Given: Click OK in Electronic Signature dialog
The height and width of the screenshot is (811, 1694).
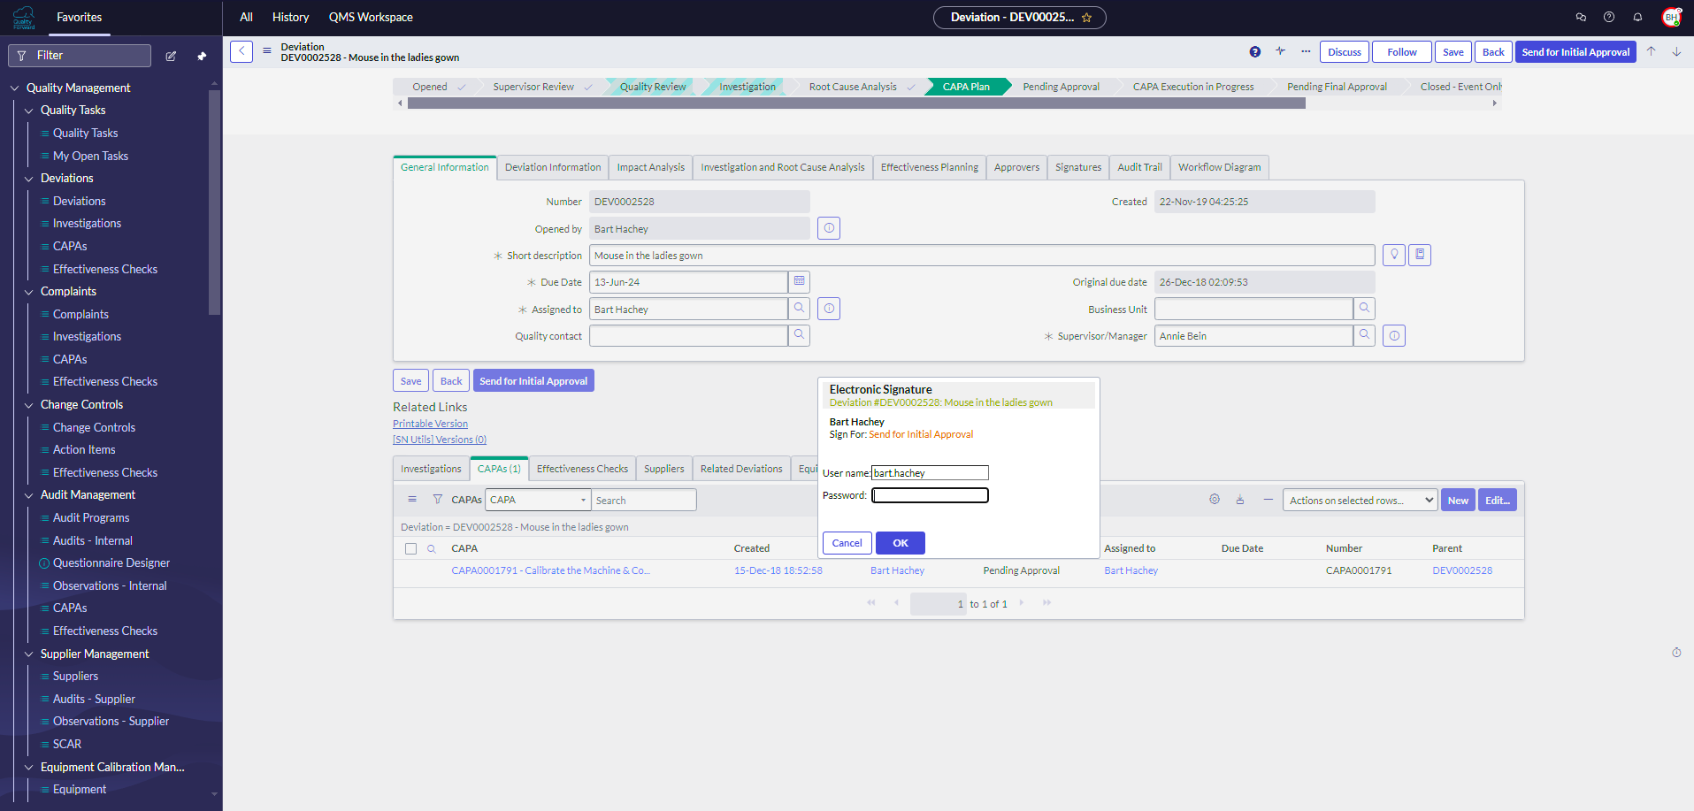Looking at the screenshot, I should tap(900, 543).
